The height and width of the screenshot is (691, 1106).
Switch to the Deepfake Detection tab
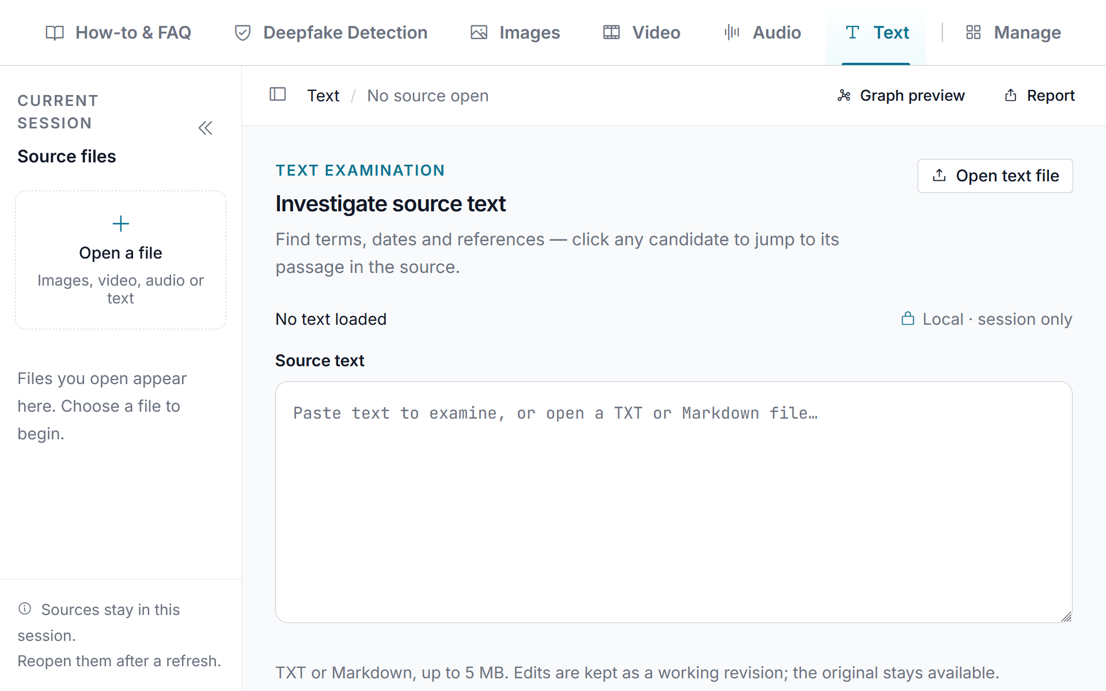click(x=331, y=33)
